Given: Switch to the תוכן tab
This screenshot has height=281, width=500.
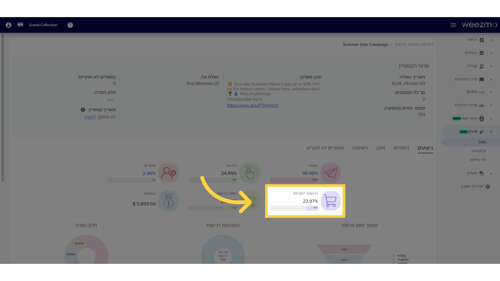Looking at the screenshot, I should click(380, 148).
